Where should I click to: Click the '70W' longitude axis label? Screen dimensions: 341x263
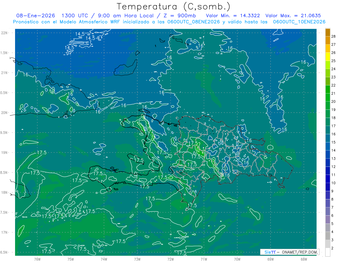[237, 259]
